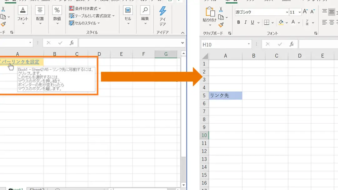This screenshot has width=338, height=190.
Task: Select the リンク先 cell
Action: pos(226,95)
